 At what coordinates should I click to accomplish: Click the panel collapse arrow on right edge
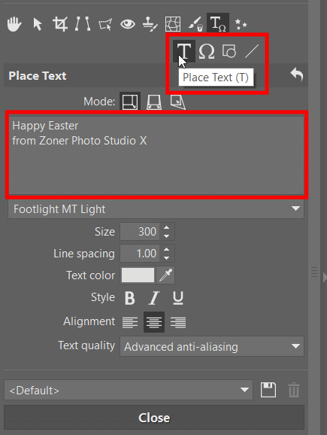point(325,277)
